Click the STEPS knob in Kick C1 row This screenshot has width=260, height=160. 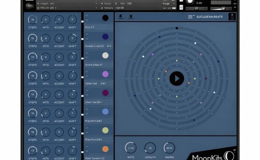32,19
